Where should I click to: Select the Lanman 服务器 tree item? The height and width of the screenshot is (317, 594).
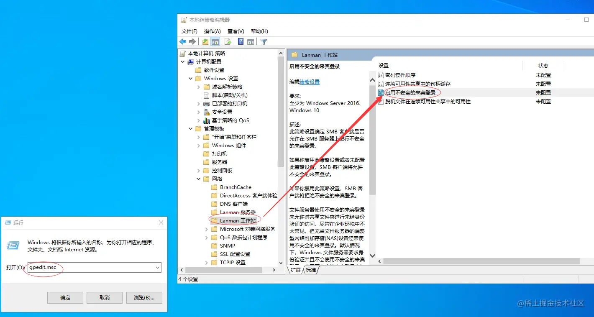coord(238,212)
